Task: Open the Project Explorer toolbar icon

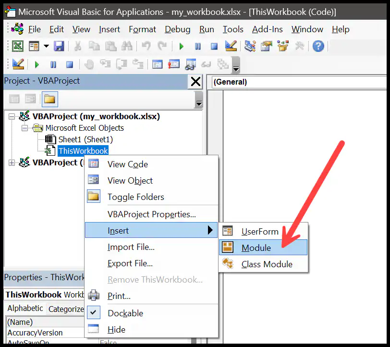Action: pyautogui.click(x=250, y=46)
